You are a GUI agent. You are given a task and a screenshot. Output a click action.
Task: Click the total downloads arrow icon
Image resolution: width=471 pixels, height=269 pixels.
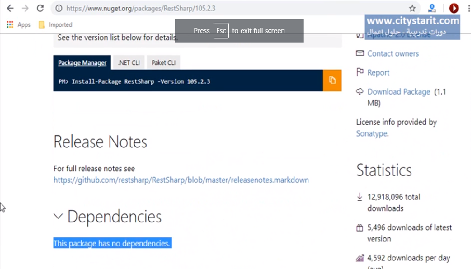point(360,197)
